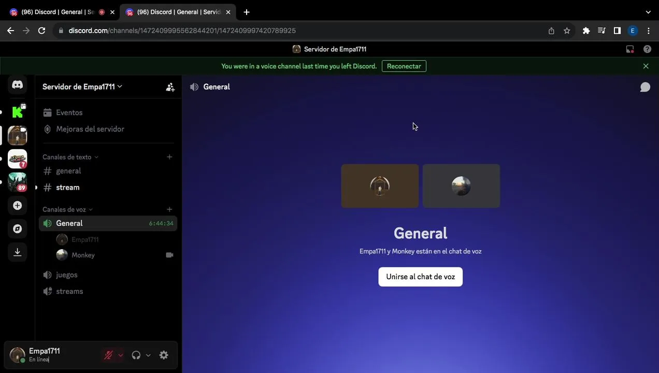The height and width of the screenshot is (373, 659).
Task: Toggle headphones deafen in user panel
Action: [136, 355]
